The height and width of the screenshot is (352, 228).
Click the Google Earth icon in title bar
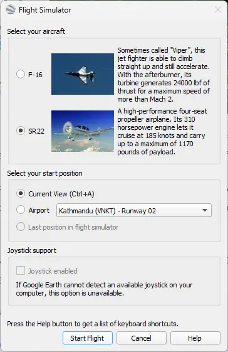pos(11,9)
